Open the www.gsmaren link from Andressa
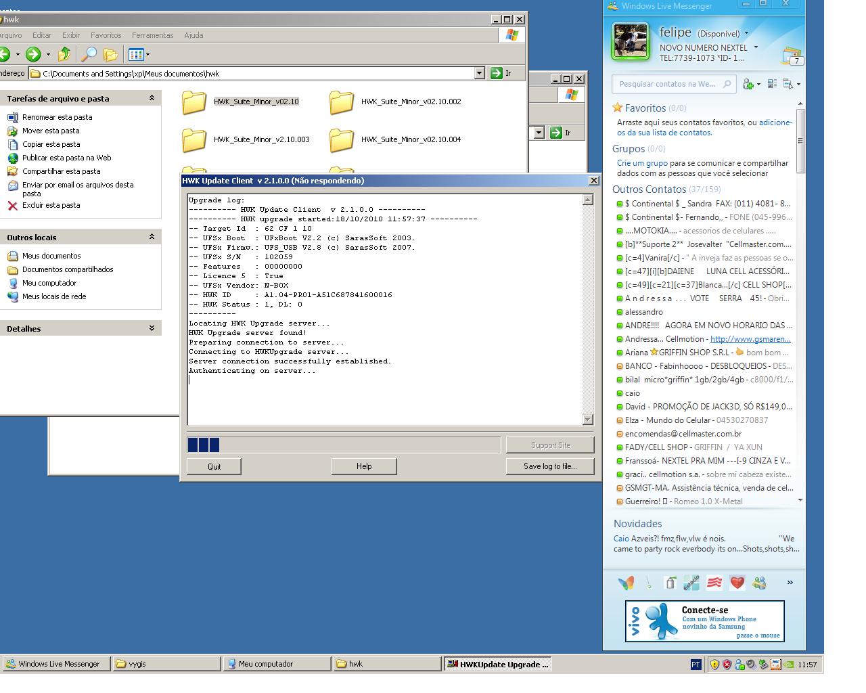The height and width of the screenshot is (693, 866). (750, 339)
